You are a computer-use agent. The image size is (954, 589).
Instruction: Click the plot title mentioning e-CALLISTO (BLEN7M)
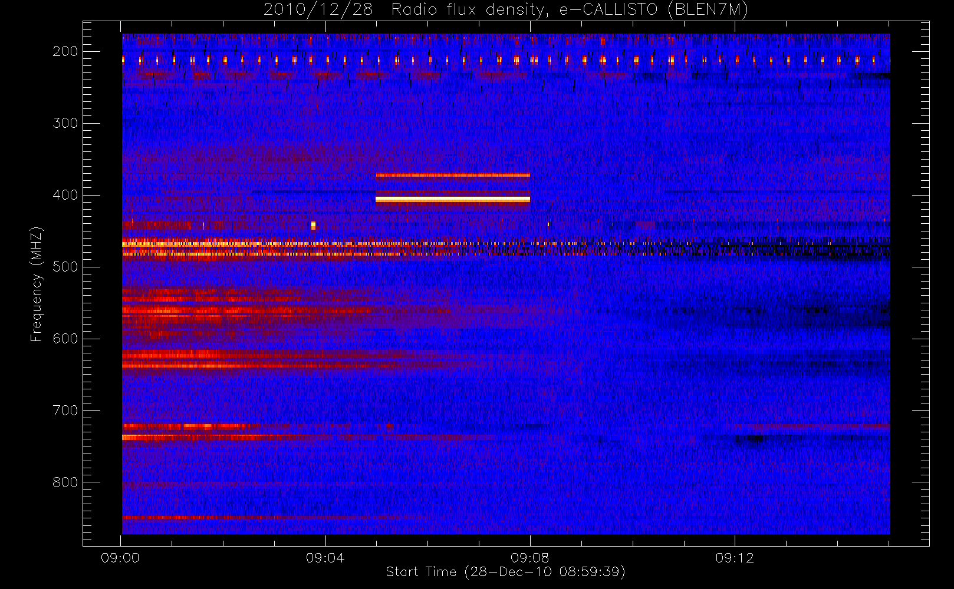pyautogui.click(x=506, y=9)
